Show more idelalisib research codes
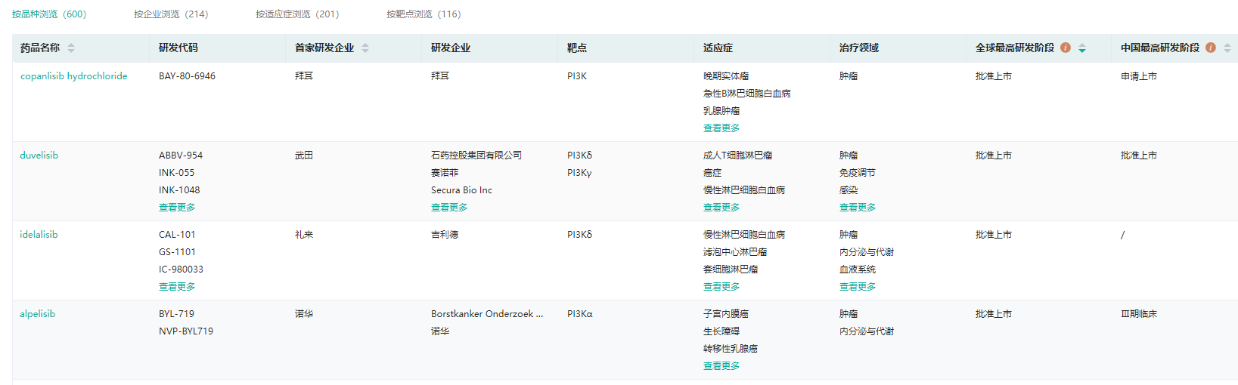The height and width of the screenshot is (385, 1238). (x=177, y=287)
